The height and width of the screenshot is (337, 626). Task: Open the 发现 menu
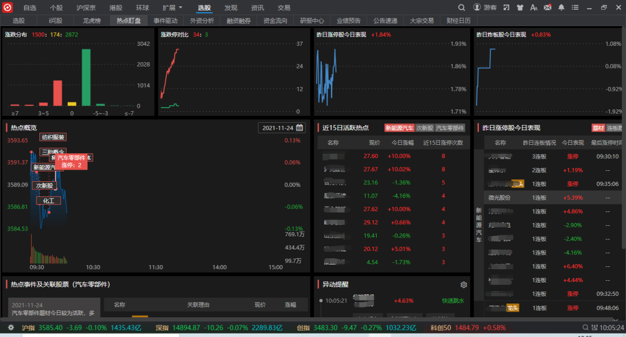click(x=231, y=8)
